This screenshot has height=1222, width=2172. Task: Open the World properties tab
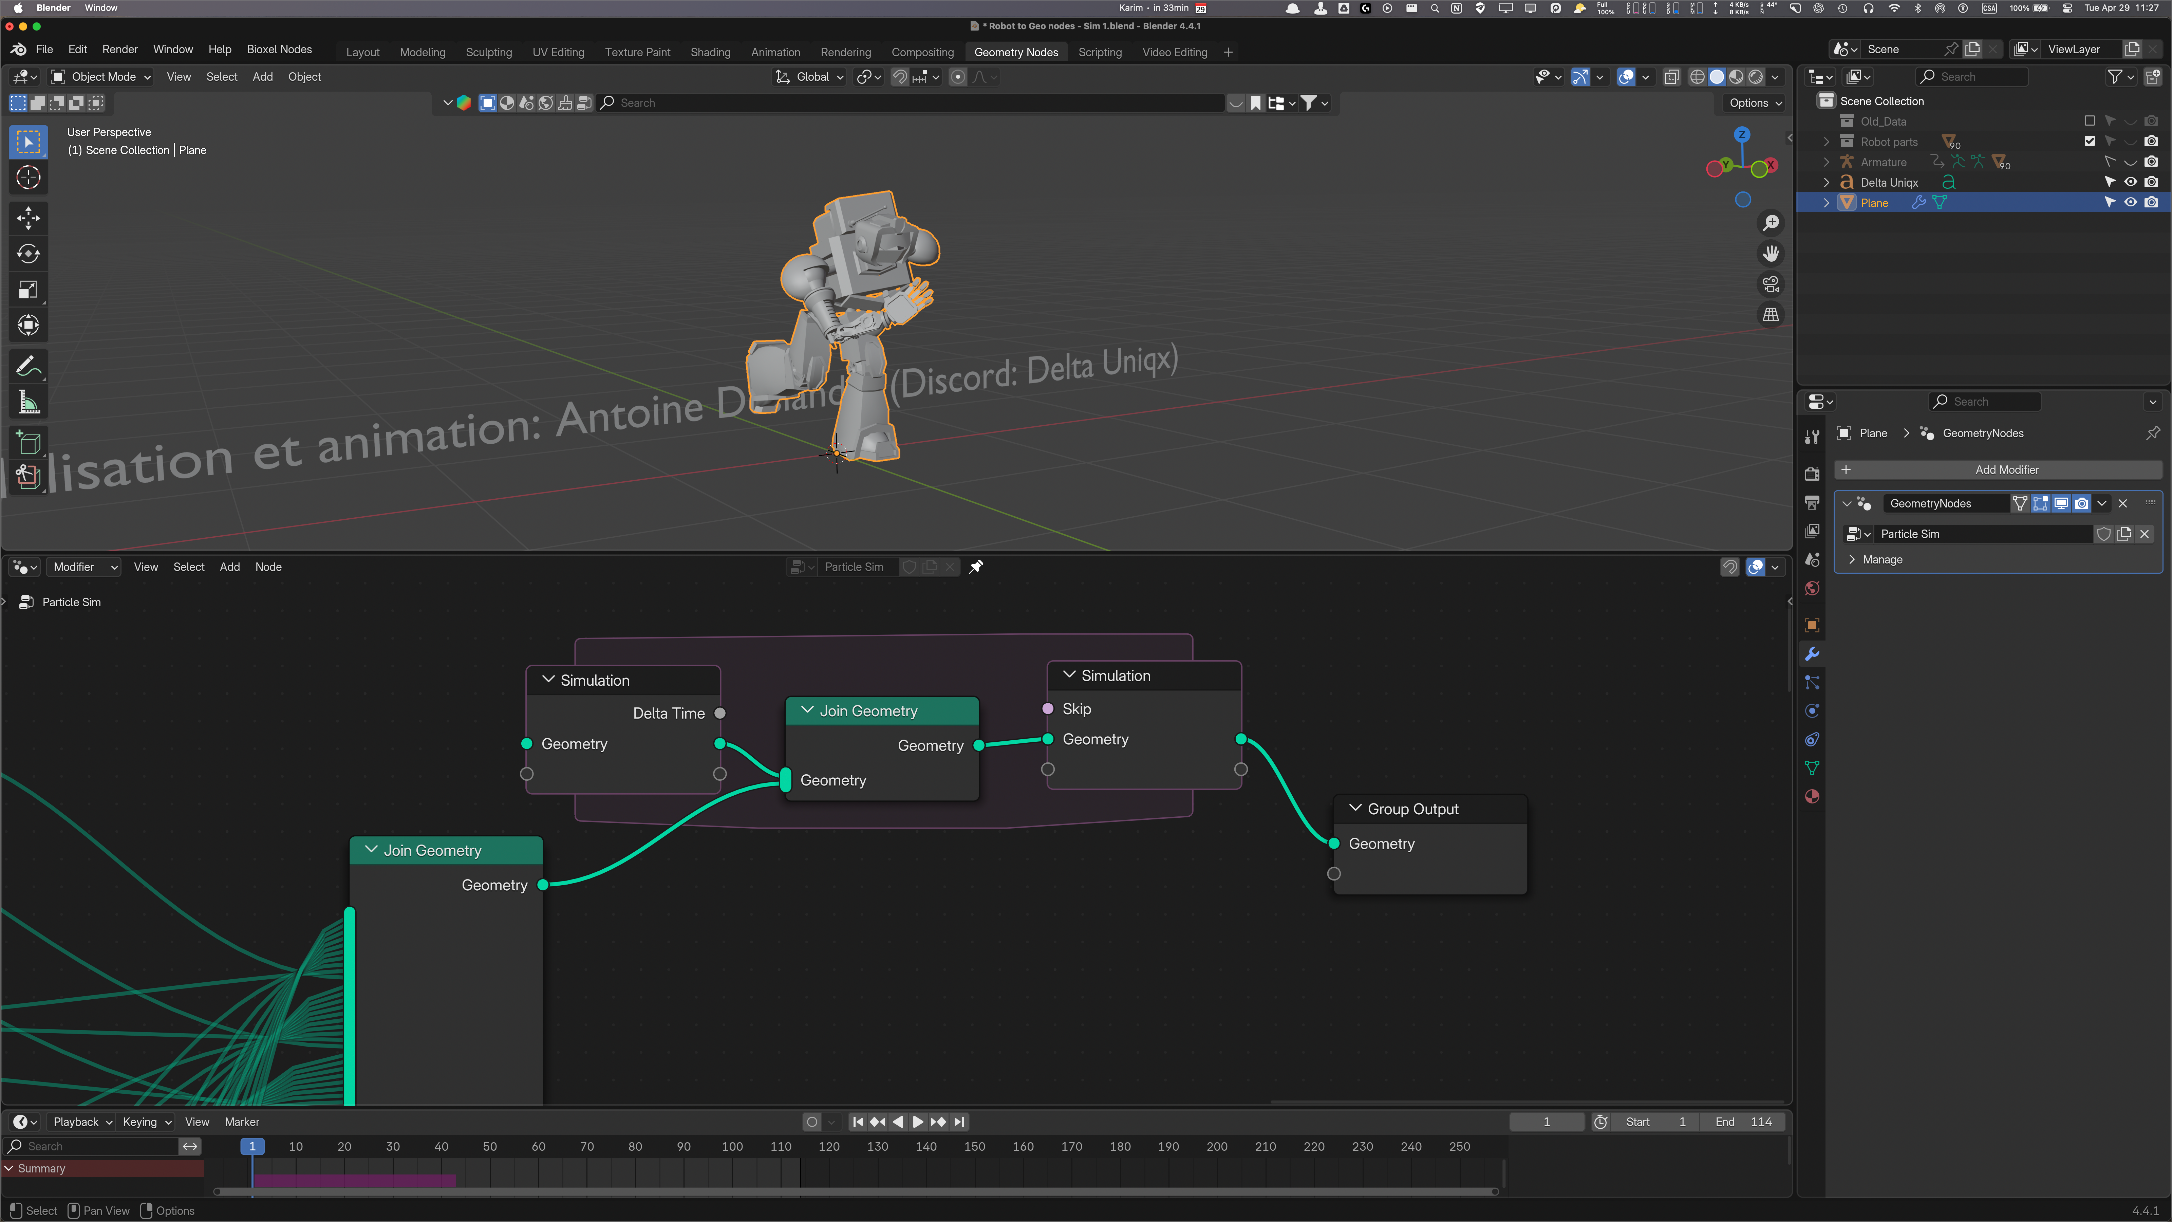pos(1812,589)
